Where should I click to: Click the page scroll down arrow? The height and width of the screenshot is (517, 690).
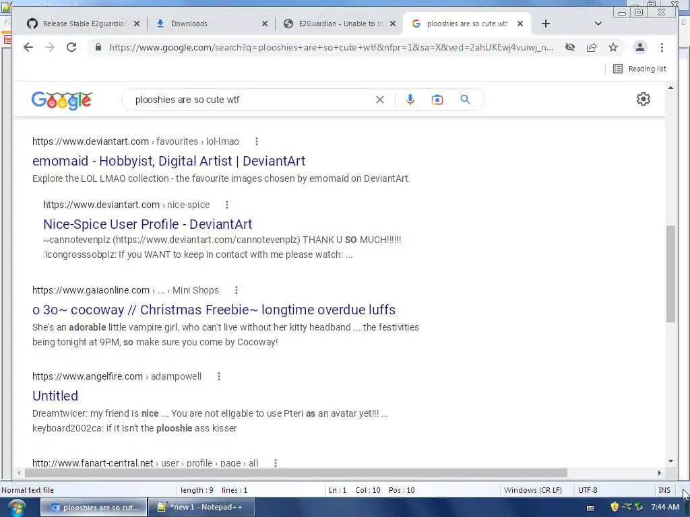tap(670, 461)
